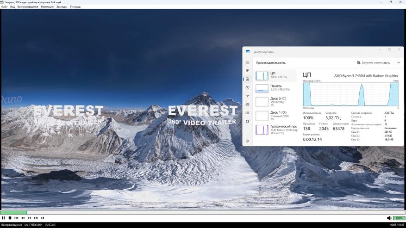The width and height of the screenshot is (406, 228).
Task: Close the Task Manager window
Action: click(399, 49)
